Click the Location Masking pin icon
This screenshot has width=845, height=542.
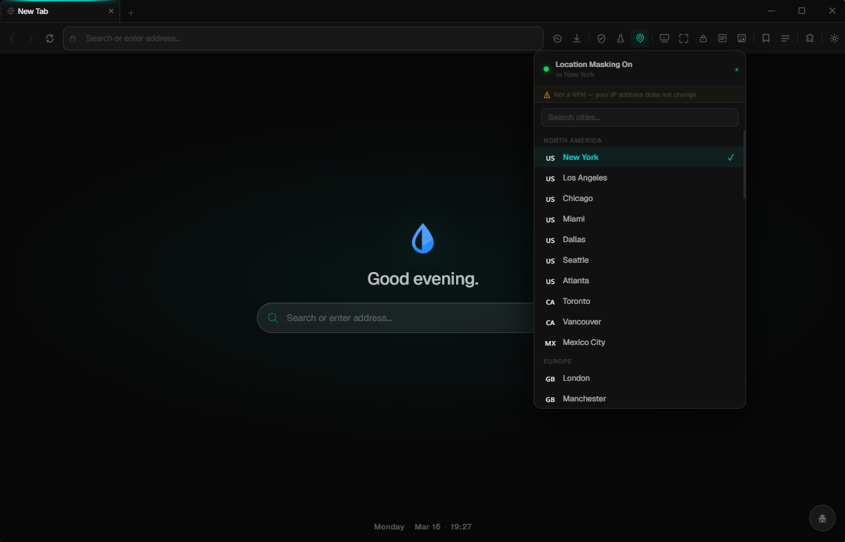640,38
